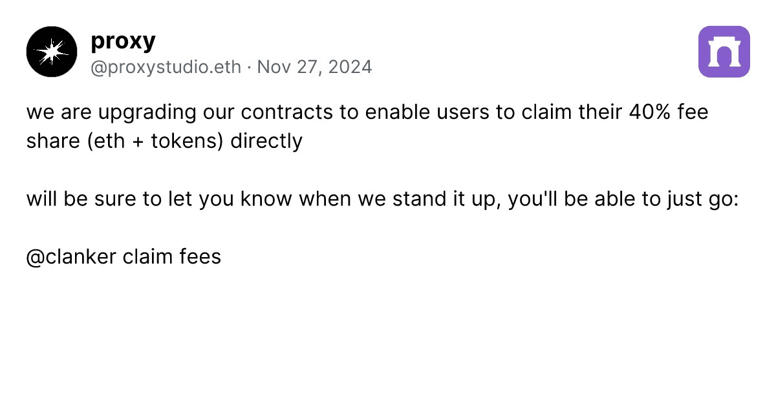Click the purple Farcaster arch logo

tap(724, 52)
